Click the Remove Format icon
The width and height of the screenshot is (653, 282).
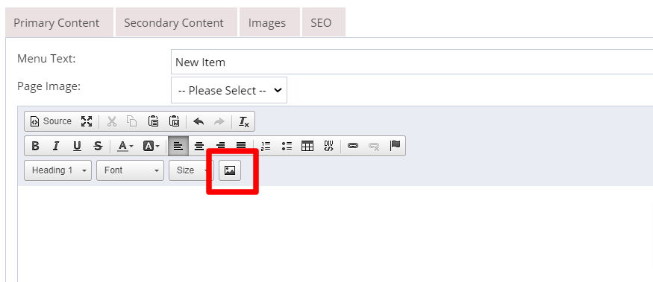pyautogui.click(x=243, y=121)
